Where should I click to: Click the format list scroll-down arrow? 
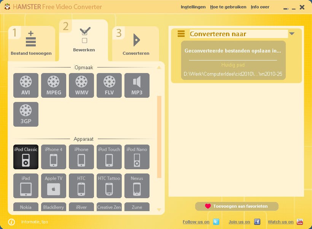[x=159, y=210]
